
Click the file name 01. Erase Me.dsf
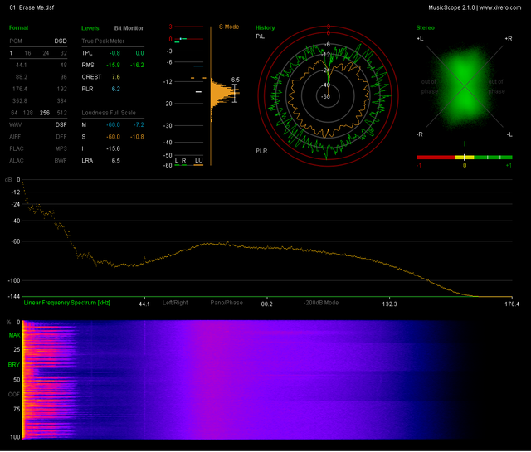pos(32,7)
